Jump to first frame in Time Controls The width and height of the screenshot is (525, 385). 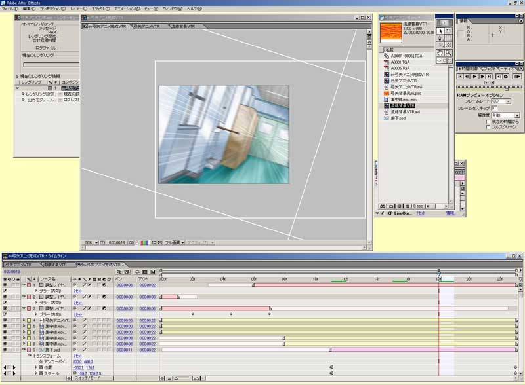pyautogui.click(x=461, y=77)
